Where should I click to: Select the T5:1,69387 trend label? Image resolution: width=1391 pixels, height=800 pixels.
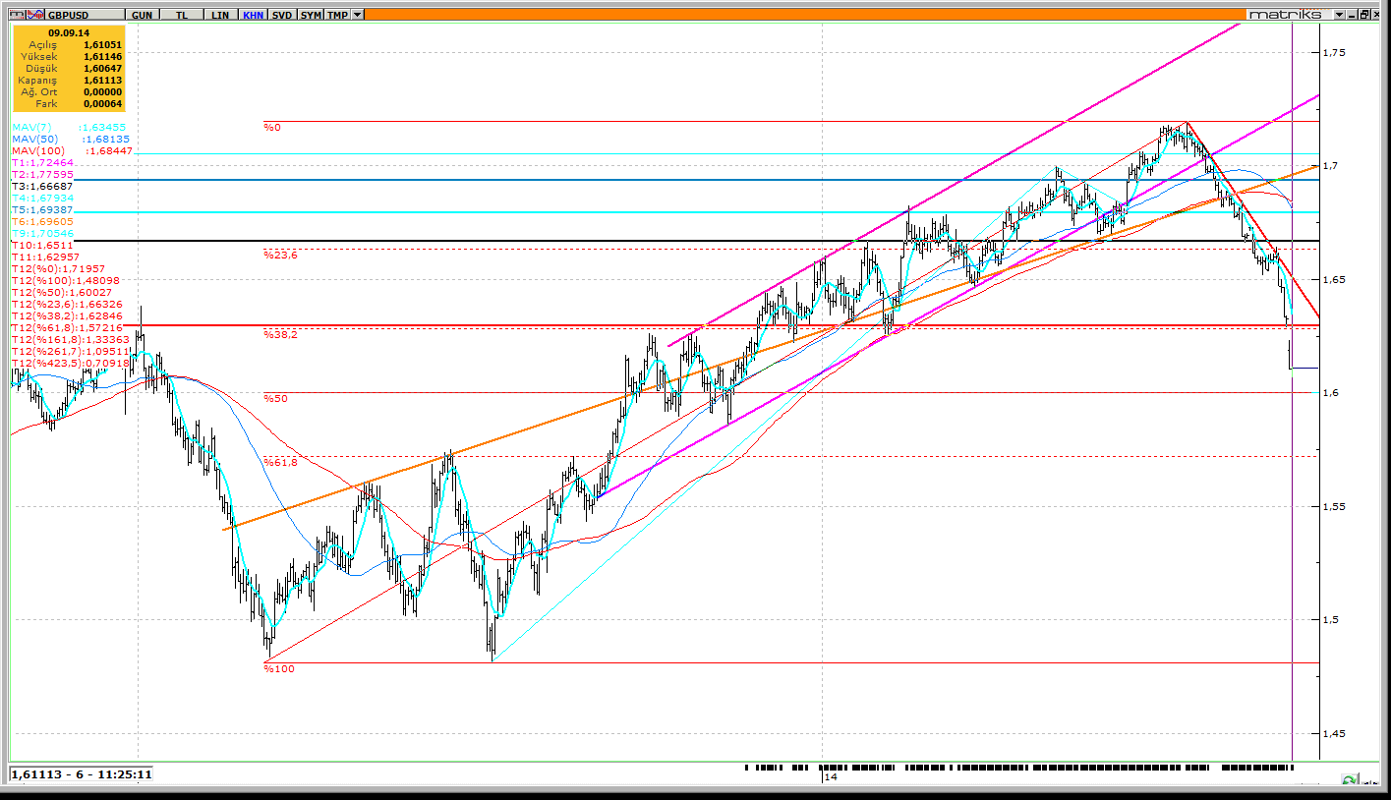42,210
